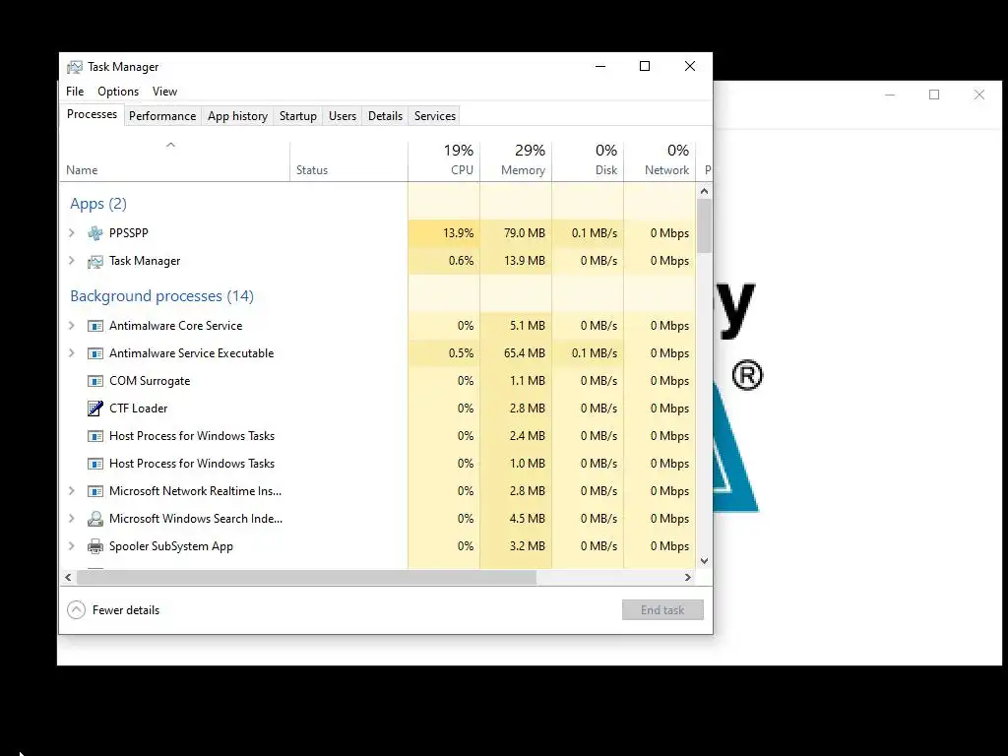Click the Task Manager title bar icon
1008x756 pixels.
tap(75, 67)
